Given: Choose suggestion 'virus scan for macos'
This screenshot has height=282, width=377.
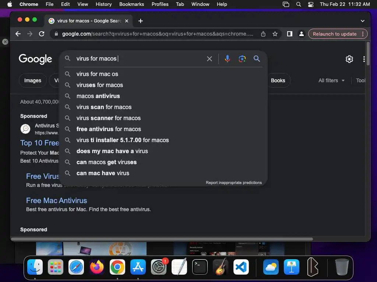Looking at the screenshot, I should pos(163,107).
